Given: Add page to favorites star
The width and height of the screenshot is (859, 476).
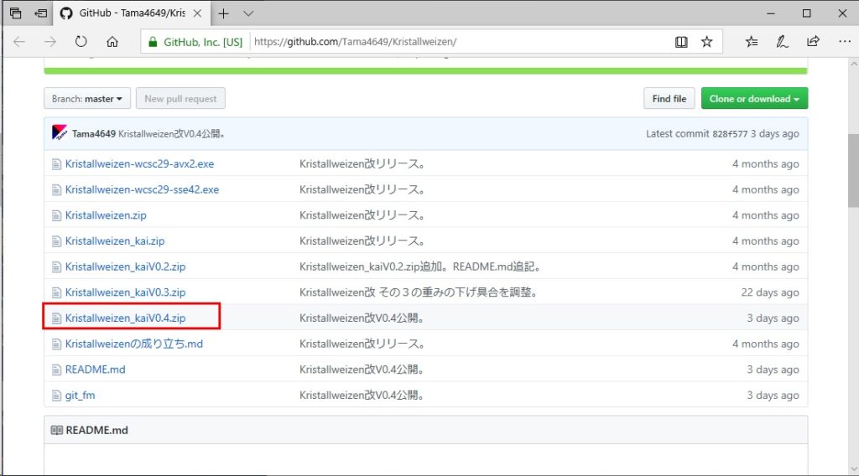Looking at the screenshot, I should (x=706, y=42).
